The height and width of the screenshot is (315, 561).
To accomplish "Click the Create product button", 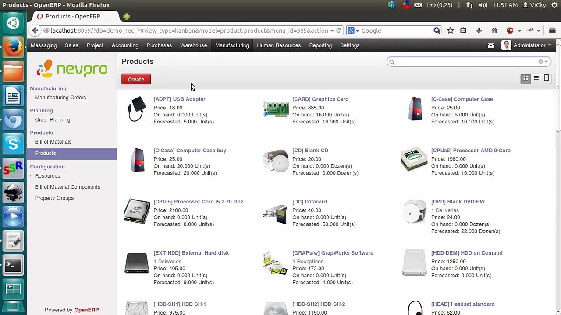I will [136, 79].
